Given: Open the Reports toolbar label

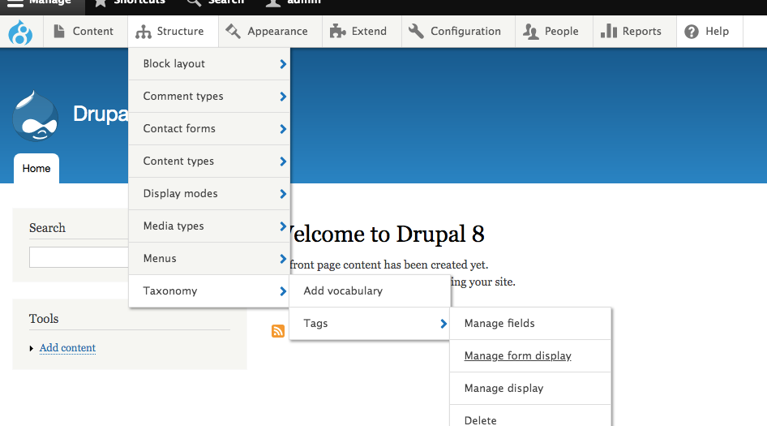Looking at the screenshot, I should [x=642, y=32].
